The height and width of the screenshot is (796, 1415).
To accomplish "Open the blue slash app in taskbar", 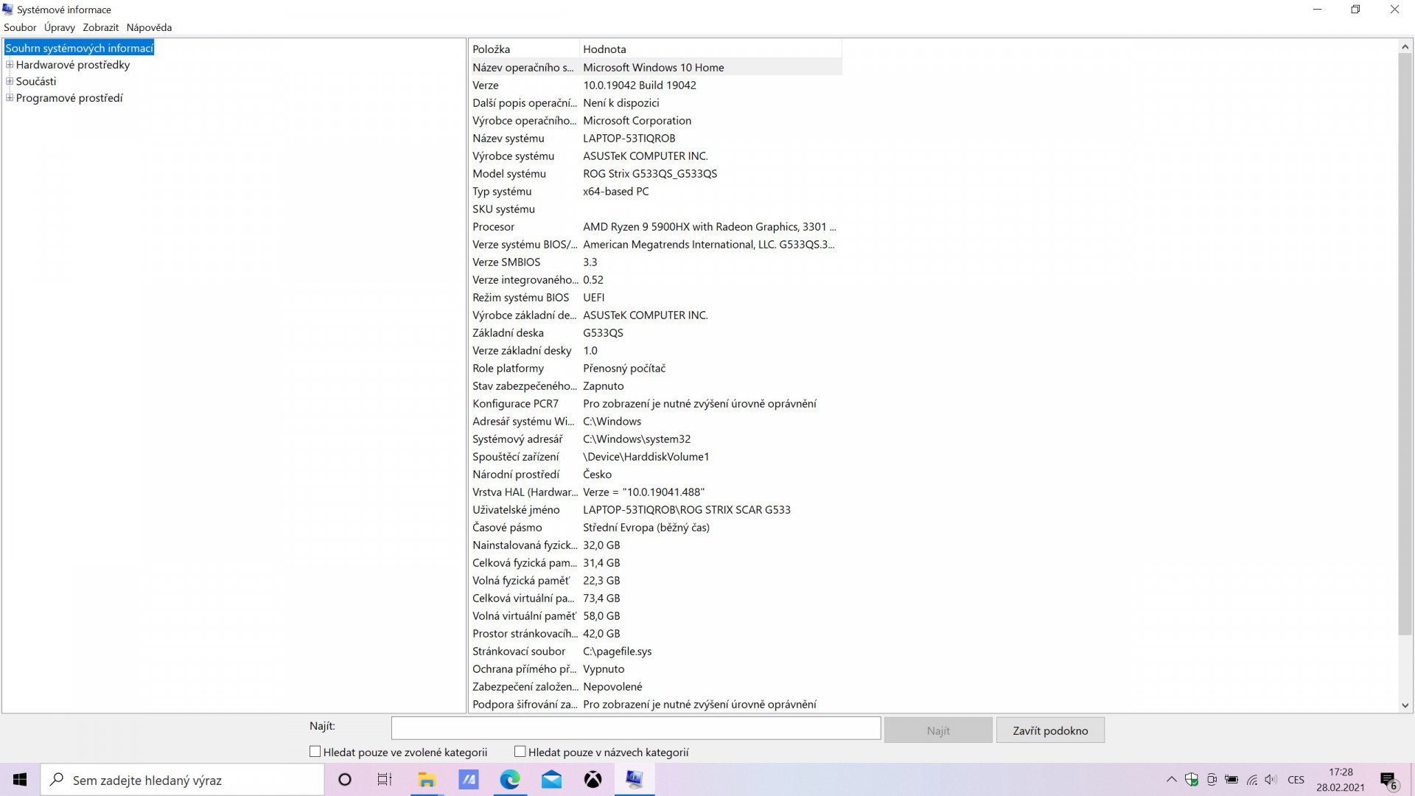I will pyautogui.click(x=469, y=780).
